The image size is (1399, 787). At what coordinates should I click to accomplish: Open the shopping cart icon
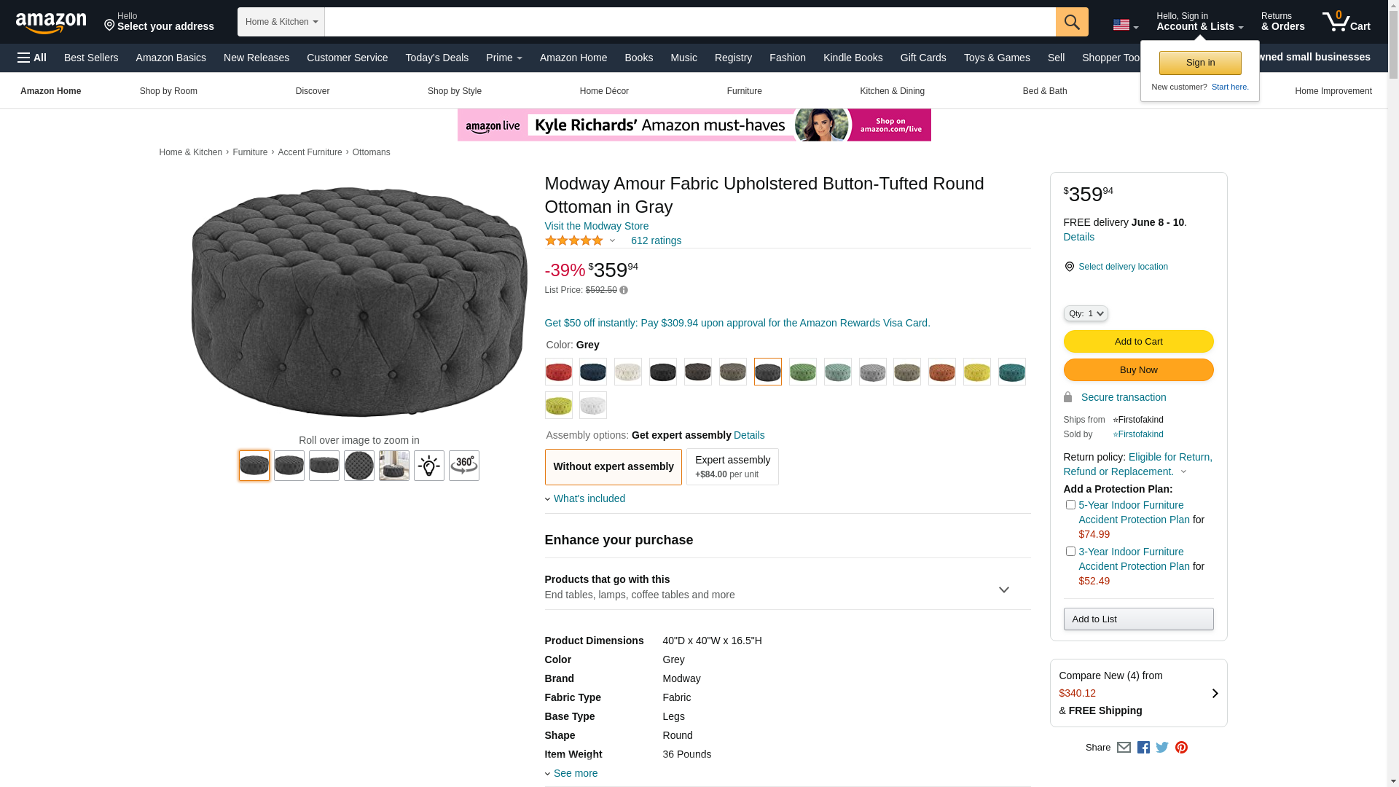click(x=1346, y=22)
